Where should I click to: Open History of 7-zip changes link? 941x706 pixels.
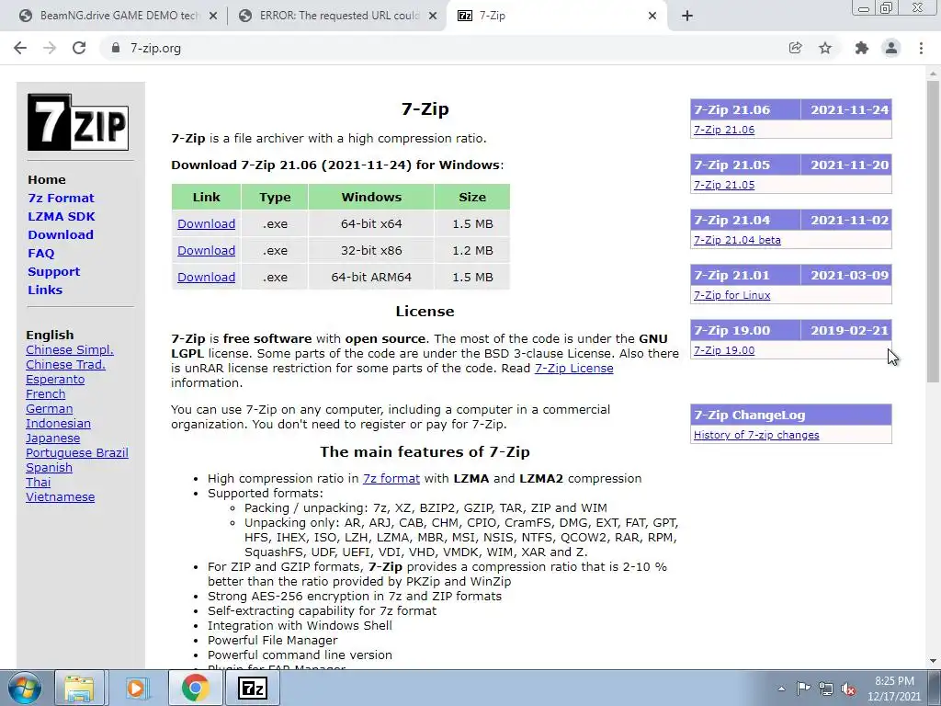tap(756, 435)
